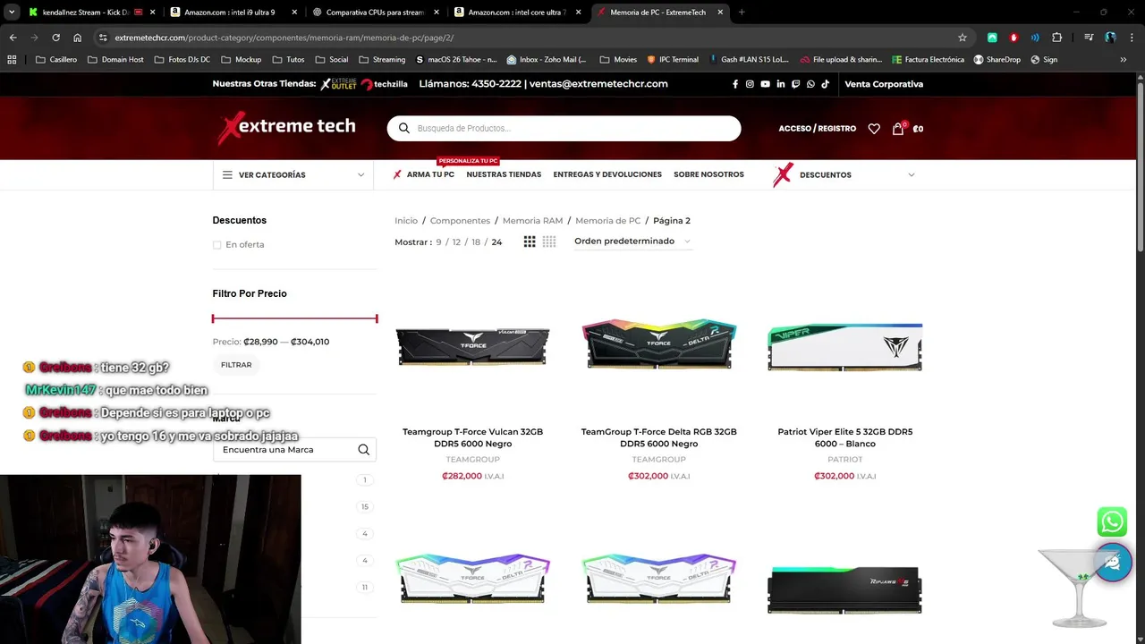The image size is (1145, 644).
Task: Open the Streaming bookmark folder
Action: pyautogui.click(x=382, y=60)
